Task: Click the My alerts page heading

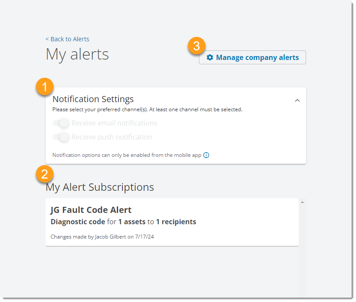Action: tap(77, 54)
